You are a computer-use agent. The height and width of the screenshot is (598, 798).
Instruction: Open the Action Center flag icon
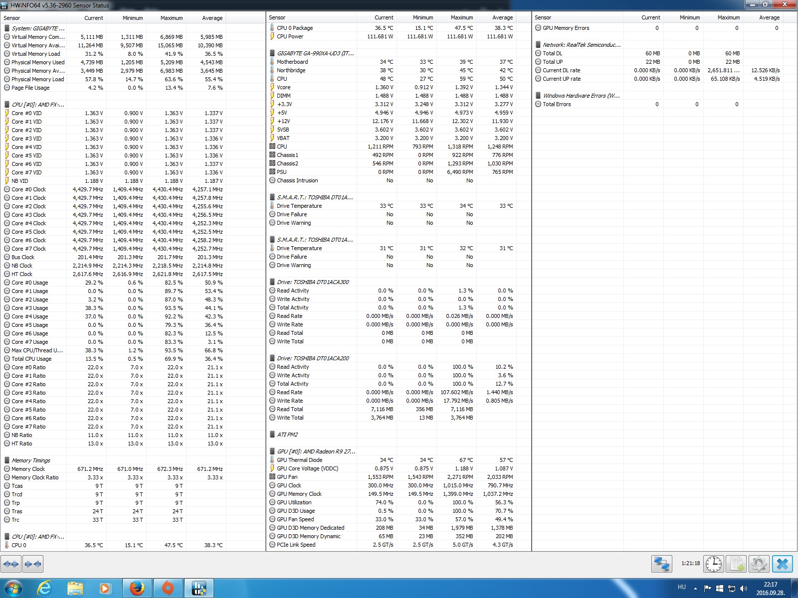click(707, 589)
